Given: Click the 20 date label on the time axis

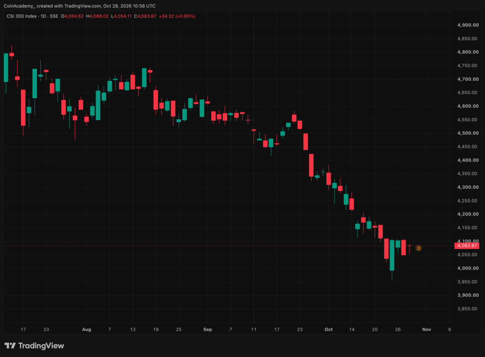Looking at the screenshot, I should (375, 330).
